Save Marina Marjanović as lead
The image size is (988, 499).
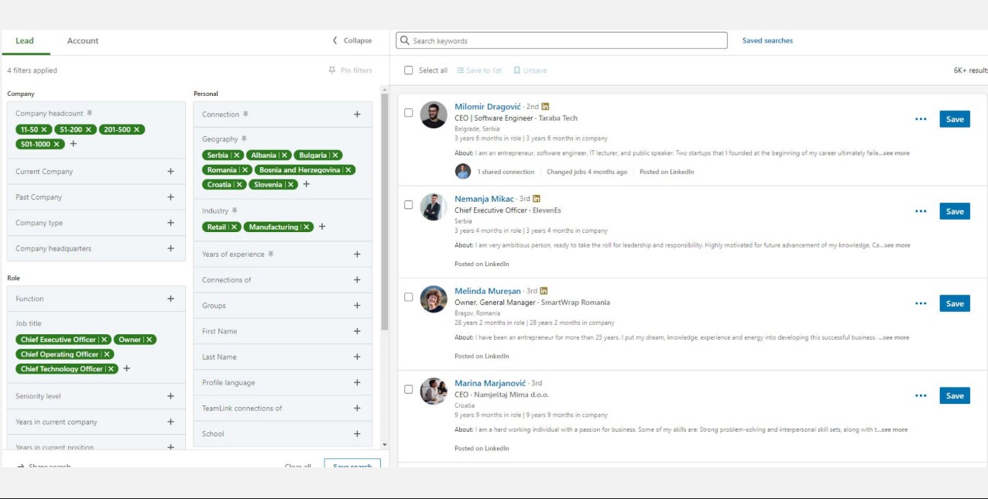(955, 395)
